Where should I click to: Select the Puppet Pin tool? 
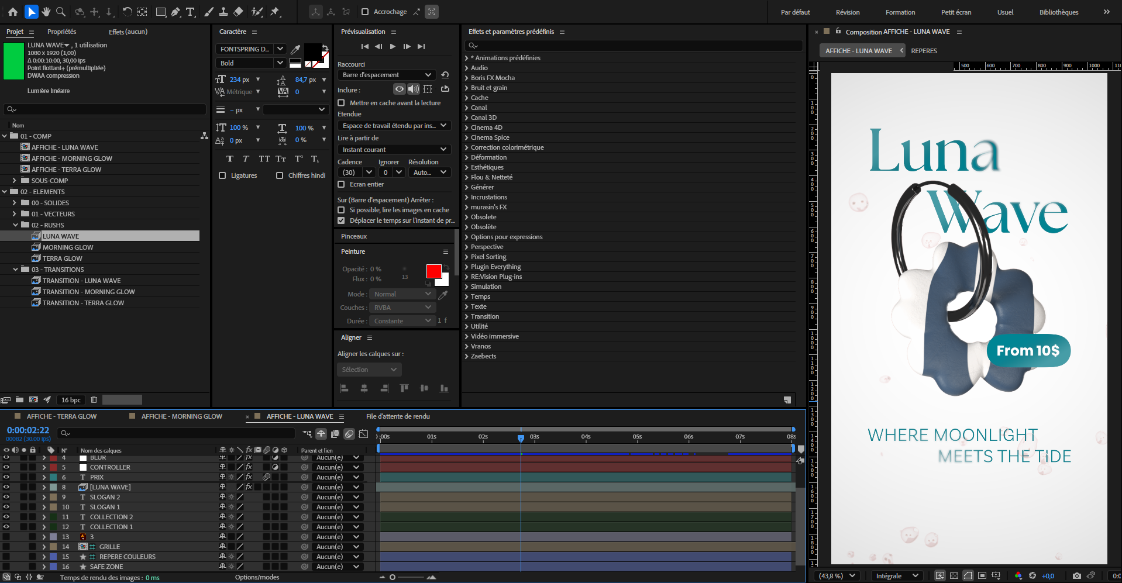click(275, 12)
